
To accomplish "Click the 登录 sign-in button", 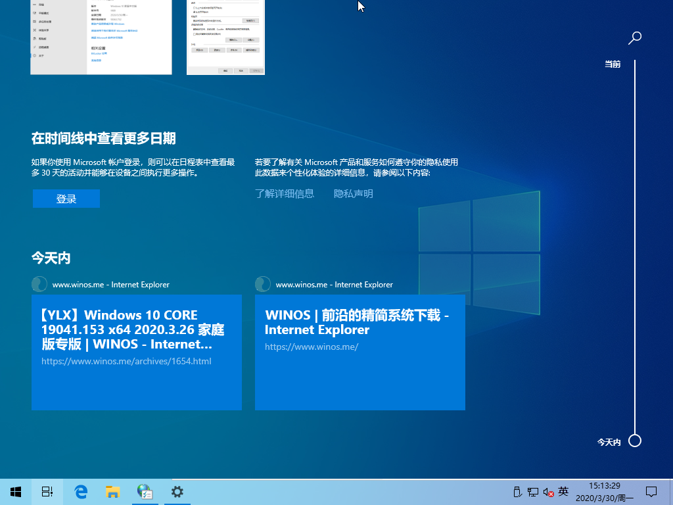I will coord(66,199).
